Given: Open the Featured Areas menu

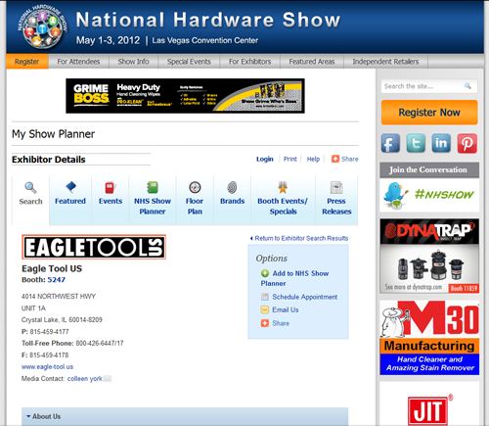Looking at the screenshot, I should (312, 62).
